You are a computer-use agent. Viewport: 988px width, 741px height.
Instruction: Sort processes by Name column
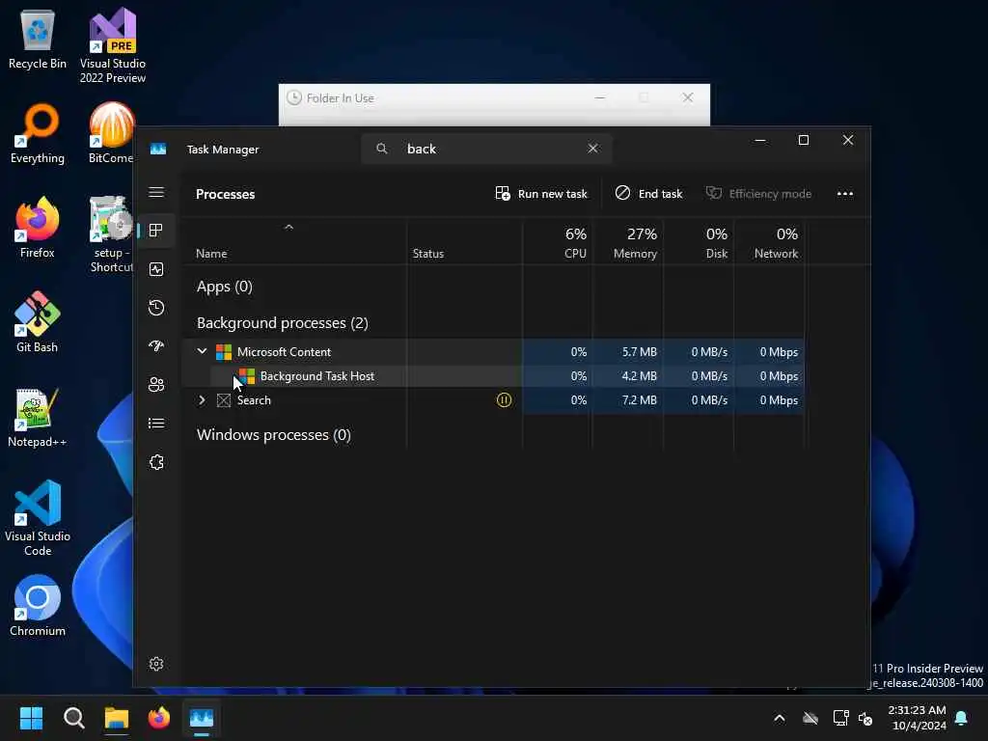click(211, 254)
